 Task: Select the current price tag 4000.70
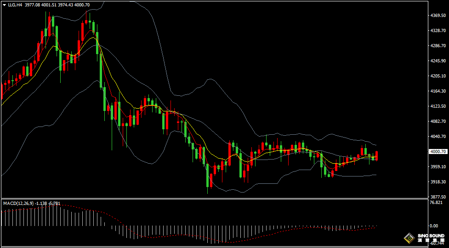pos(438,152)
